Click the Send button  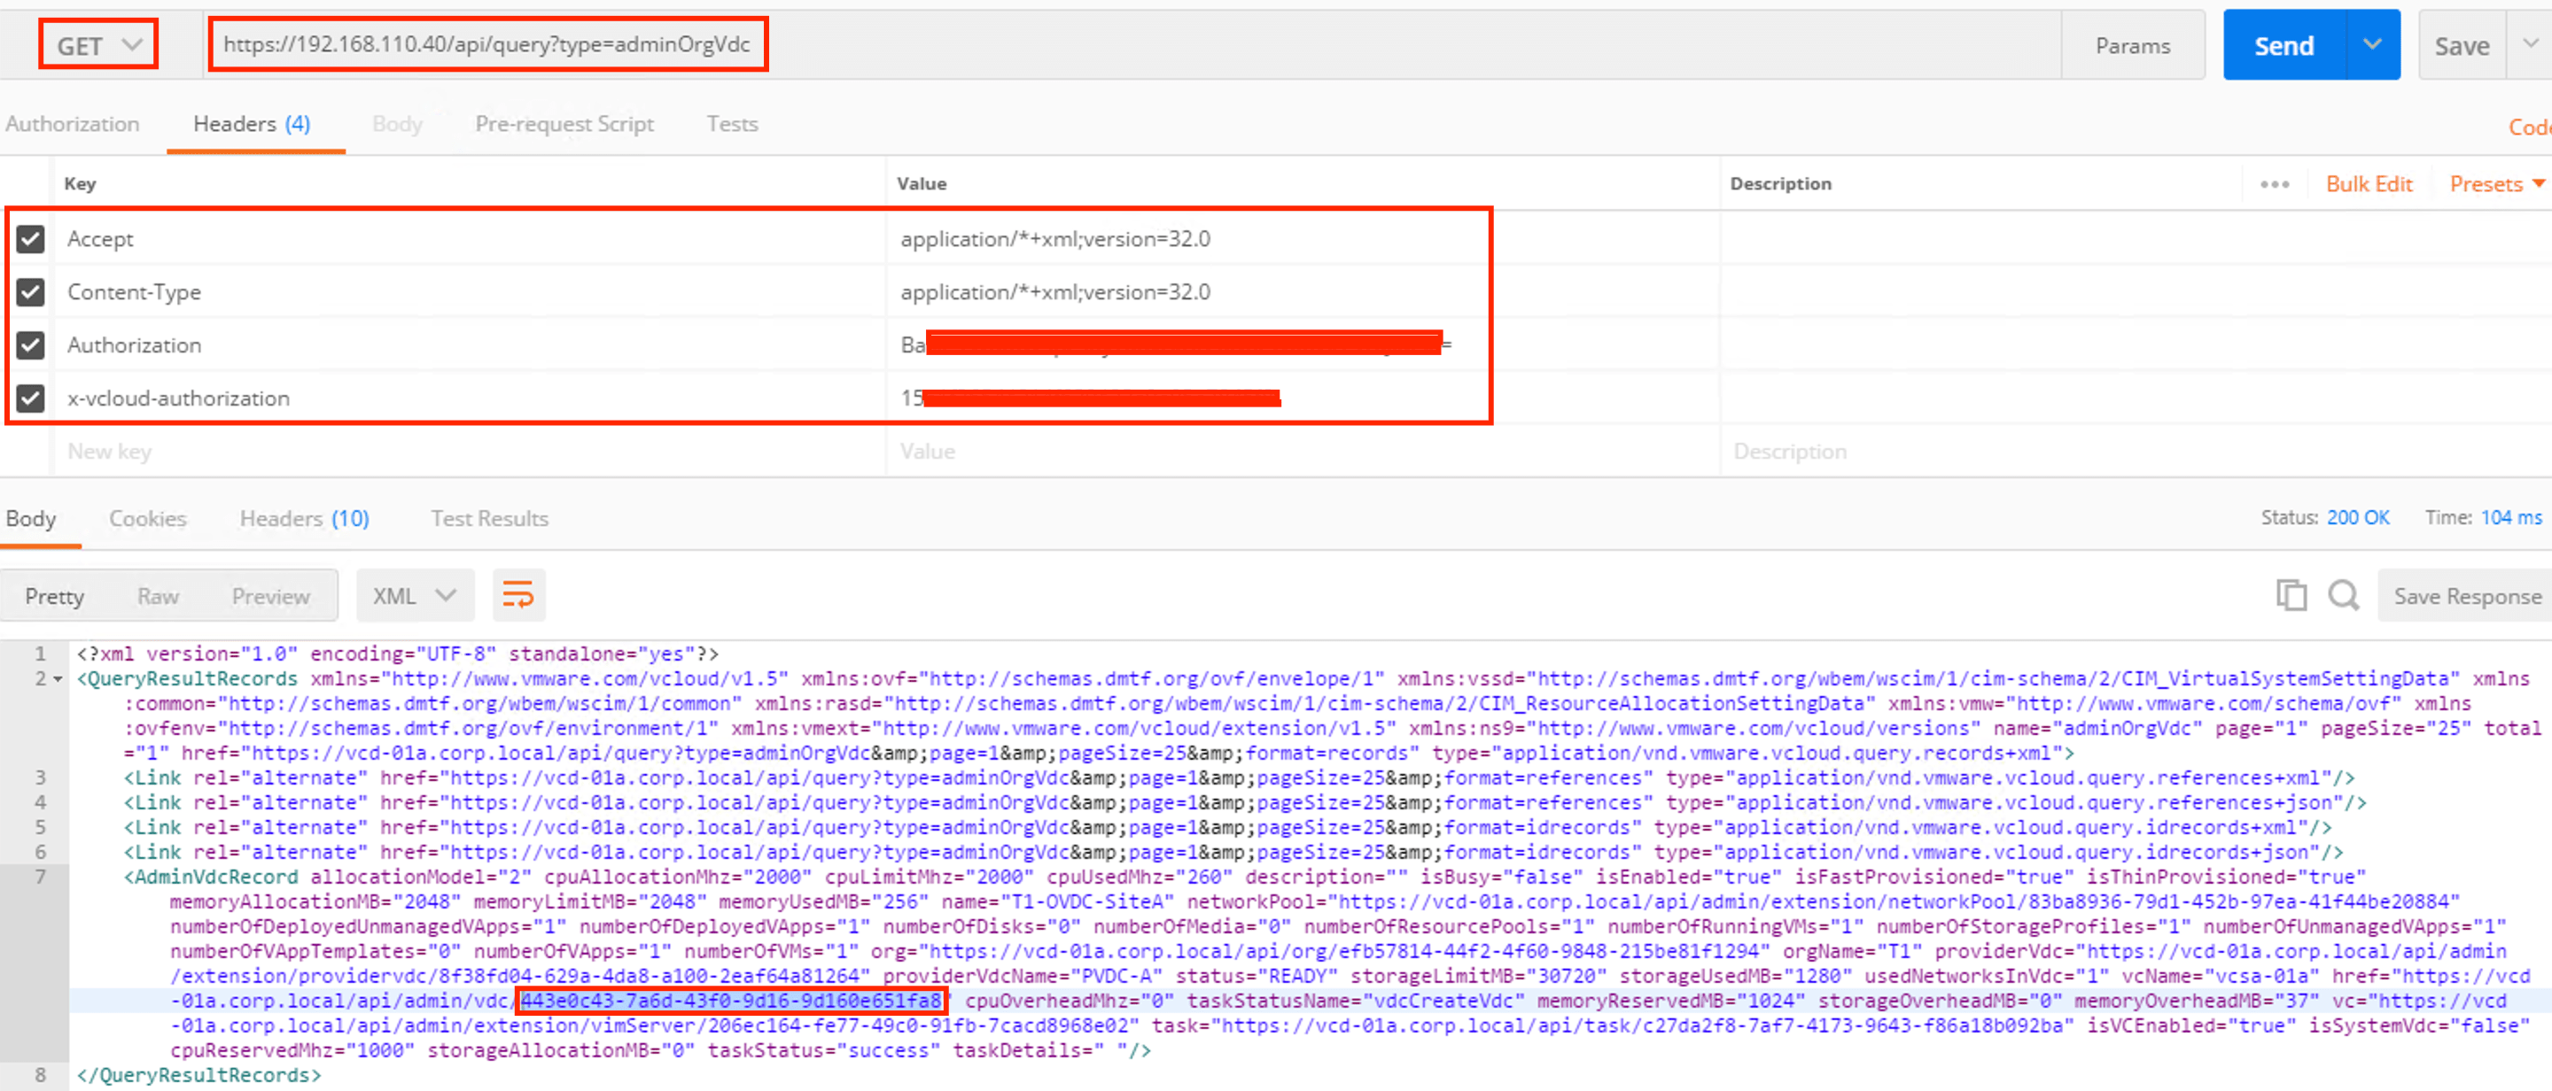pyautogui.click(x=2284, y=45)
